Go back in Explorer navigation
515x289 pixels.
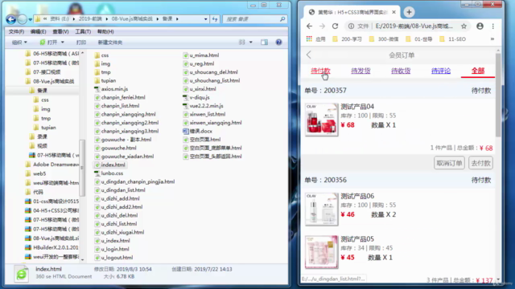coord(10,19)
